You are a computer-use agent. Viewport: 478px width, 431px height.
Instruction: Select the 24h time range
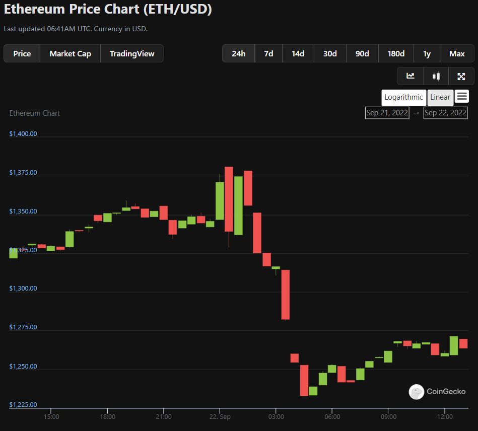[239, 54]
